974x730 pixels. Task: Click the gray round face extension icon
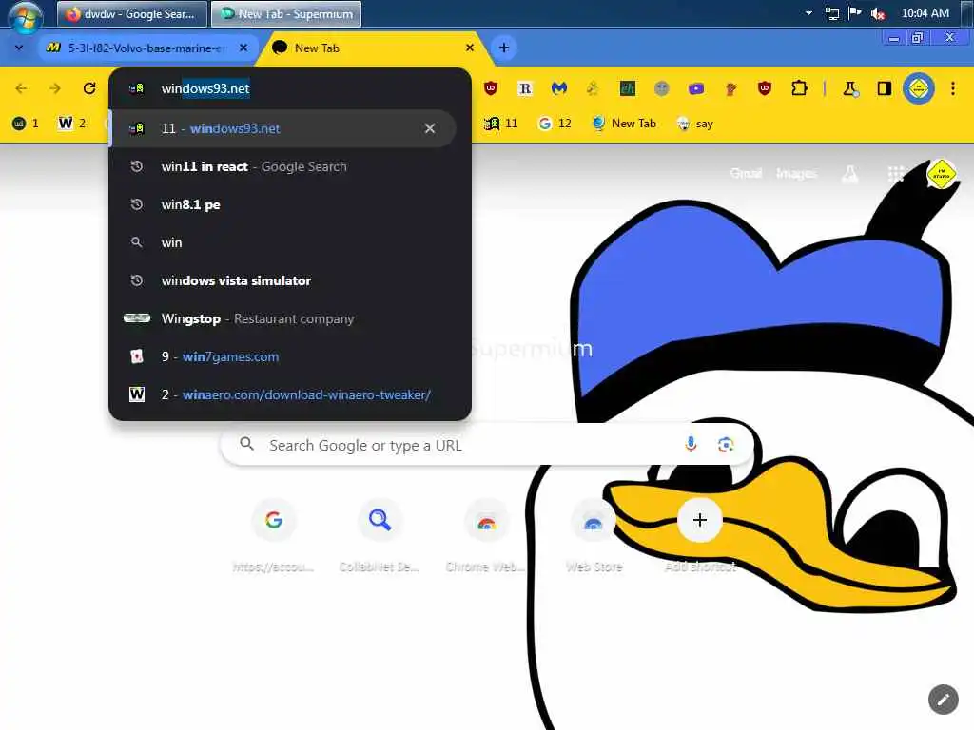[x=662, y=88]
